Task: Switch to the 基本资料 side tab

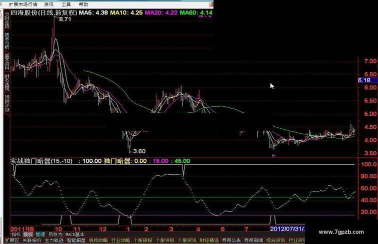Action: 7,62
